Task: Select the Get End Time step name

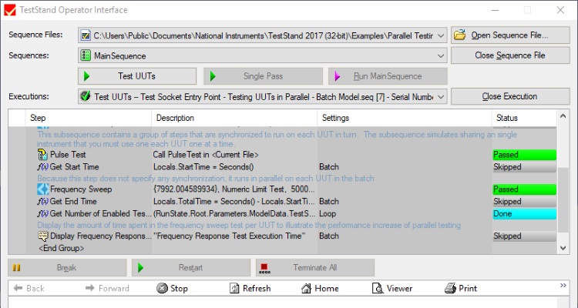Action: [73, 202]
